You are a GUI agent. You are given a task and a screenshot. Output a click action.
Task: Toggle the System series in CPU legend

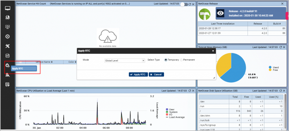[x=172, y=112]
